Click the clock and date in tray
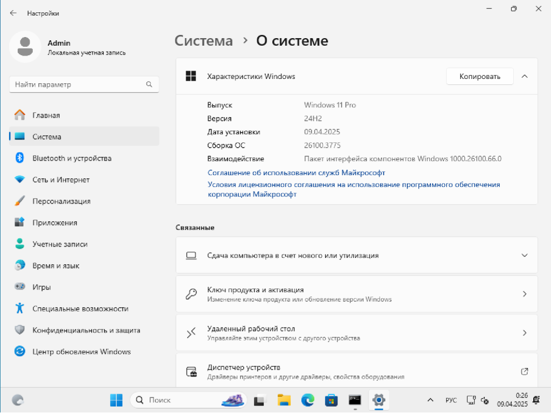Screen dimensions: 551x413 coord(512,400)
